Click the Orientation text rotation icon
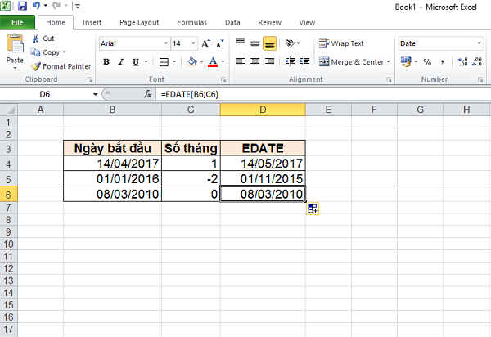The height and width of the screenshot is (337, 491). click(292, 43)
